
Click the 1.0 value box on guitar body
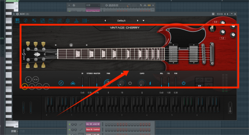coord(222,38)
